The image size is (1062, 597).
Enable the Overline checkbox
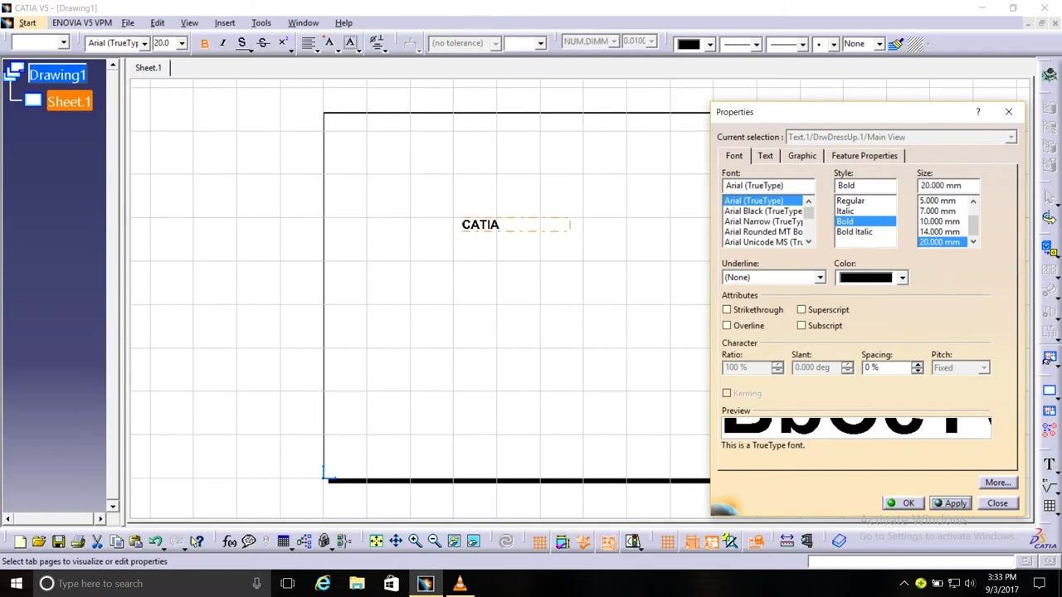tap(727, 326)
